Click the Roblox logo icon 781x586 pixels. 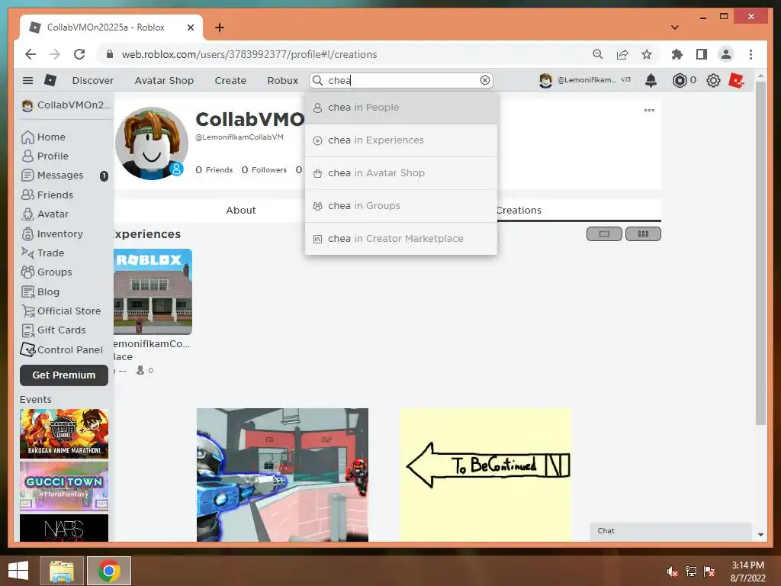(x=50, y=80)
